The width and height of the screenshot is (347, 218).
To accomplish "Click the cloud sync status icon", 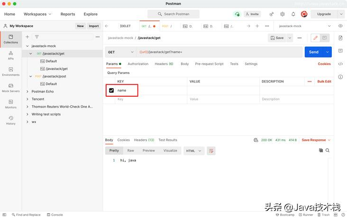I will 237,14.
